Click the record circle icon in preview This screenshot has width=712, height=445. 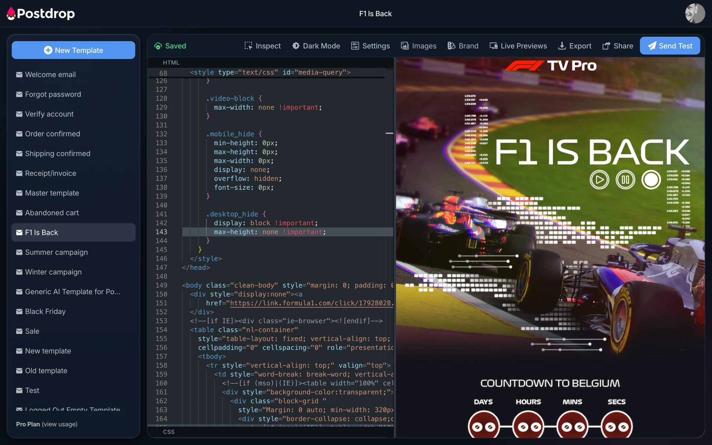[x=651, y=180]
